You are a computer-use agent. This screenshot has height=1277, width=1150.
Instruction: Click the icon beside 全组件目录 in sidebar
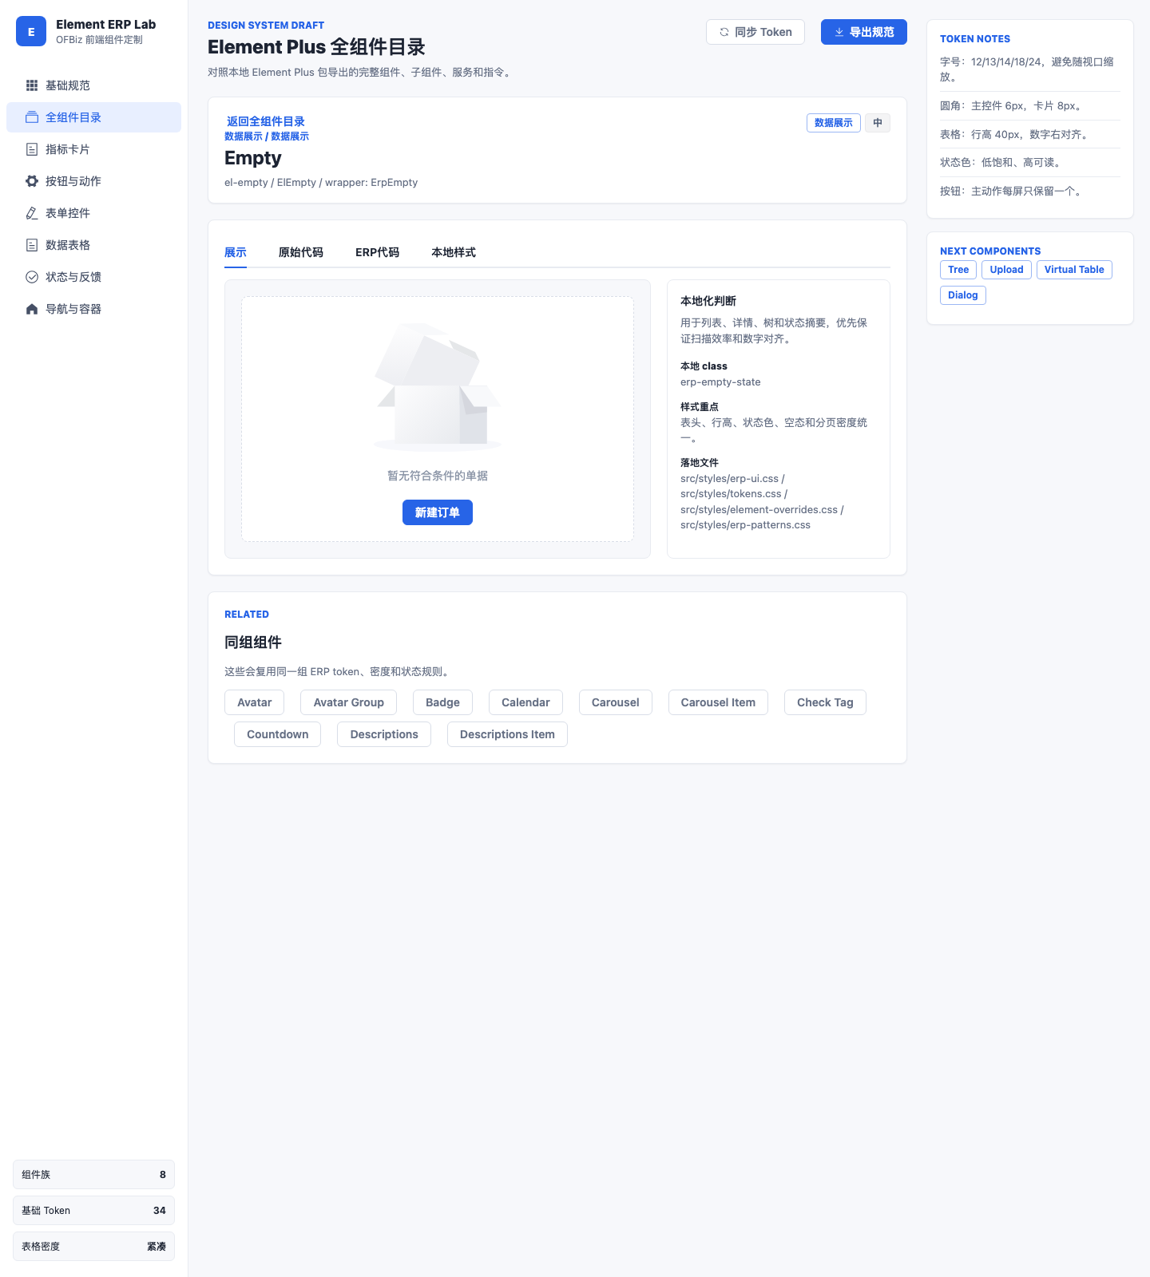coord(32,117)
